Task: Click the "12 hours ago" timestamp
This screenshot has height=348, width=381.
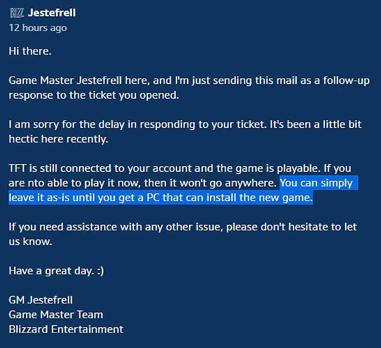Action: pyautogui.click(x=38, y=28)
